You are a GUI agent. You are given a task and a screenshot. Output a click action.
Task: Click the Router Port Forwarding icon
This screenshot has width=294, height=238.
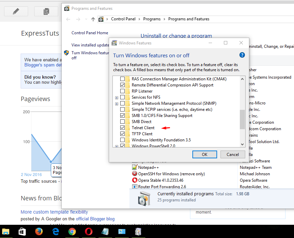click(x=134, y=186)
